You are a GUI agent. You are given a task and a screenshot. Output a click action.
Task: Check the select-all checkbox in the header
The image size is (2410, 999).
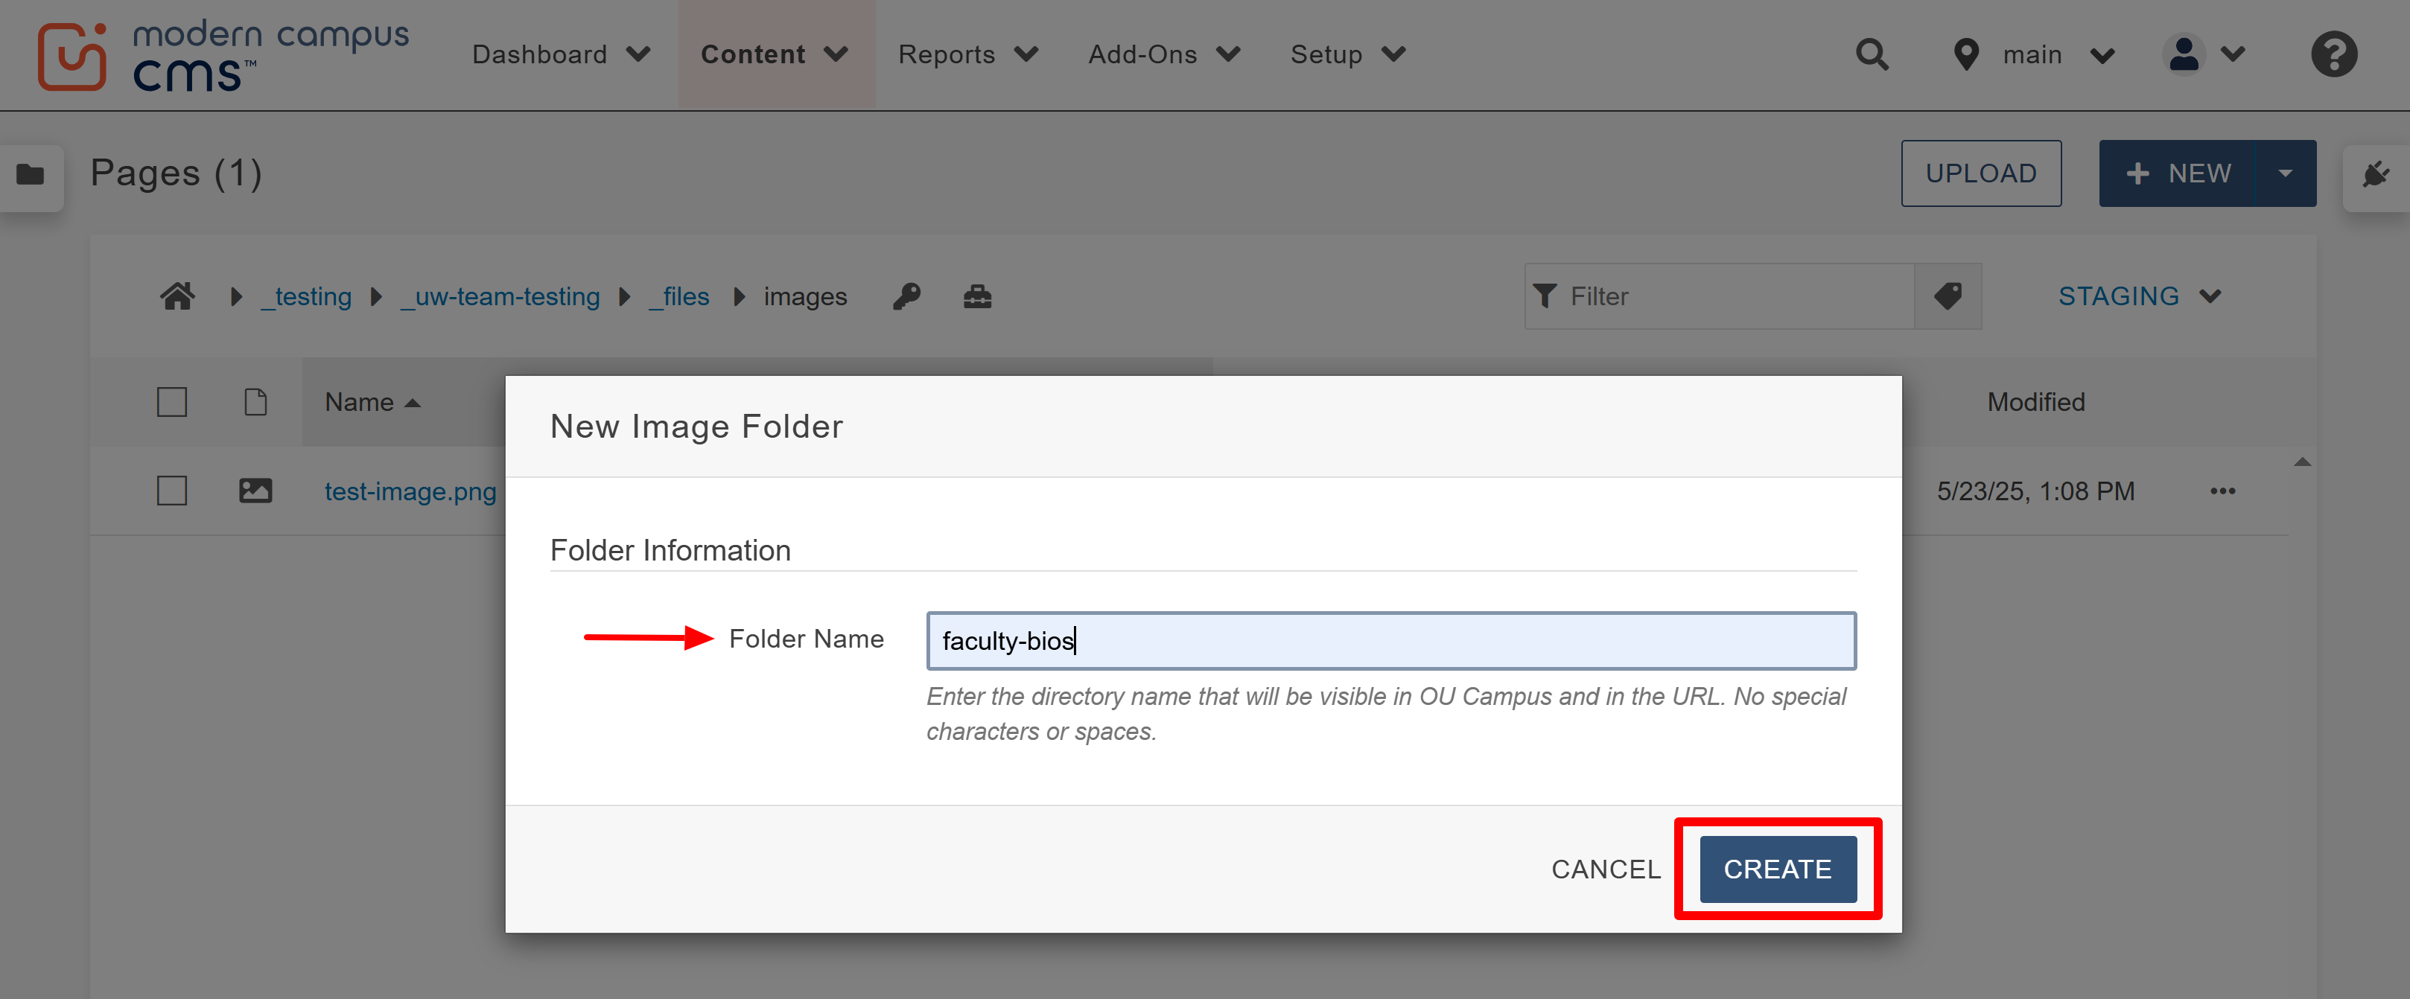pyautogui.click(x=171, y=401)
